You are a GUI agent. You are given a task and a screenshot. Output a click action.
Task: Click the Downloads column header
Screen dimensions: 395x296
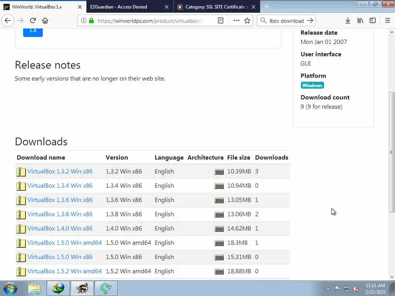[272, 158]
